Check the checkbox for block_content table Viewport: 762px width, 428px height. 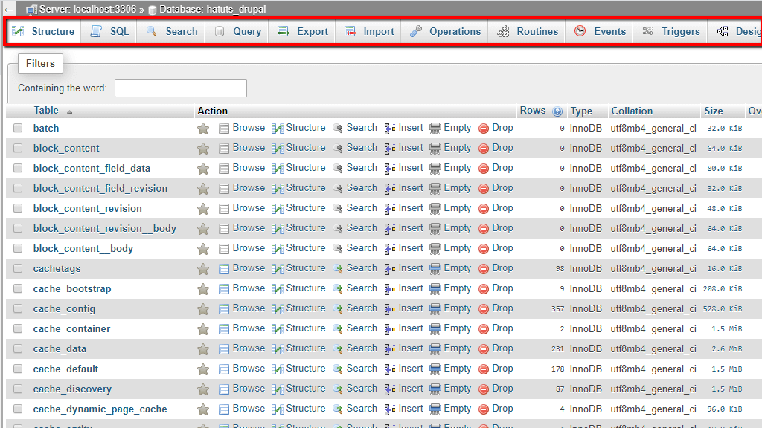tap(19, 147)
